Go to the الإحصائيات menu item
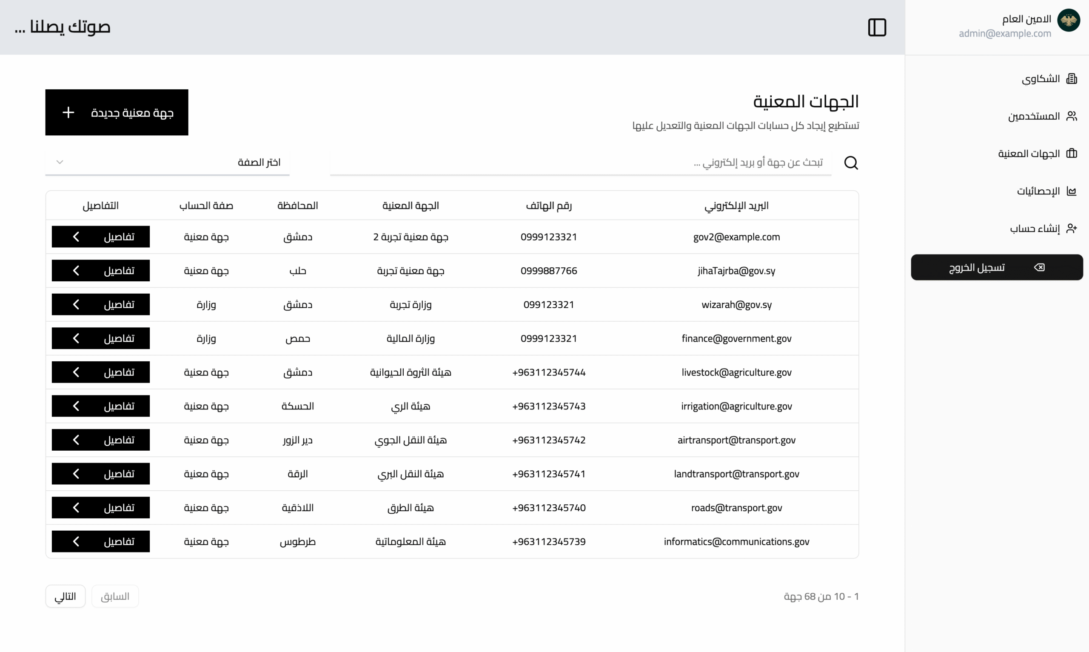 coord(1038,191)
